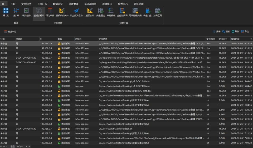Go to the first record page
The width and height of the screenshot is (253, 148).
[x=1, y=146]
